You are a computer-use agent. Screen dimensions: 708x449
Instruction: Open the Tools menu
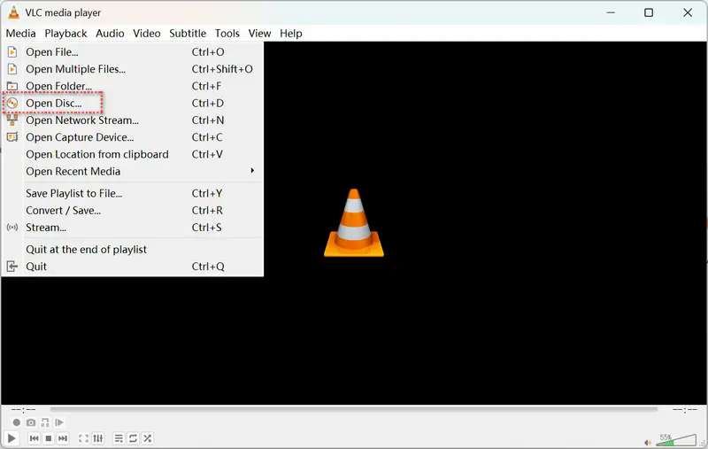point(227,34)
